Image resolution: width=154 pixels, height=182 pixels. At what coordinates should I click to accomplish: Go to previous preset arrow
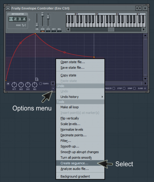coord(137,8)
